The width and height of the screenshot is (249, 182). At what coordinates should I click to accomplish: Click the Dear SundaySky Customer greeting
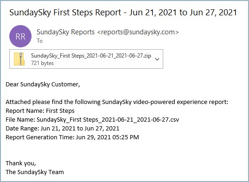pyautogui.click(x=43, y=84)
